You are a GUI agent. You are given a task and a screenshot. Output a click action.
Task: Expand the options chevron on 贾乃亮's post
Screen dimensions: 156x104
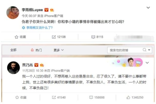(147, 63)
